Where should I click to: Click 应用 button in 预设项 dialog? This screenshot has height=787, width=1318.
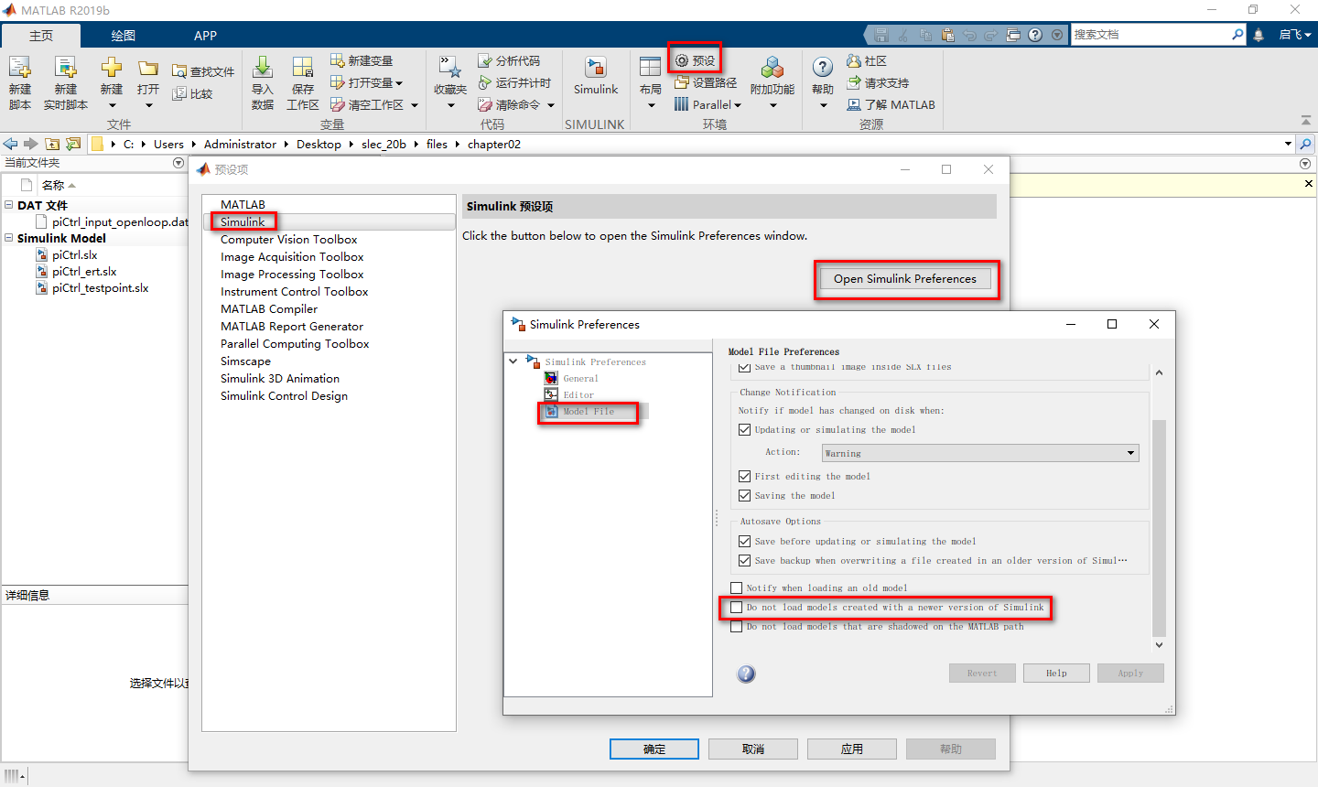[x=852, y=749]
